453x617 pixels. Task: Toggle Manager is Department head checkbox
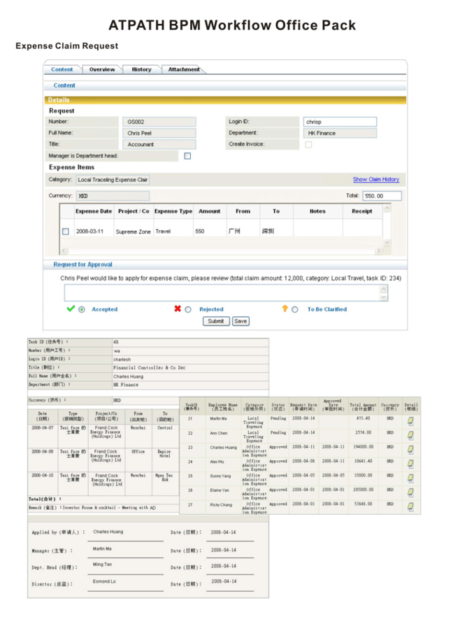tap(187, 156)
